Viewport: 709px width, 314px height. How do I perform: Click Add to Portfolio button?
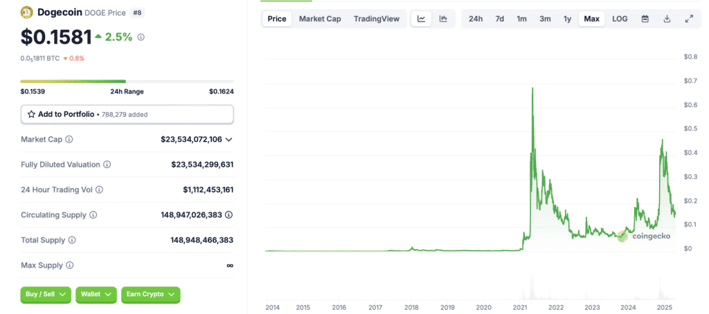pyautogui.click(x=127, y=114)
